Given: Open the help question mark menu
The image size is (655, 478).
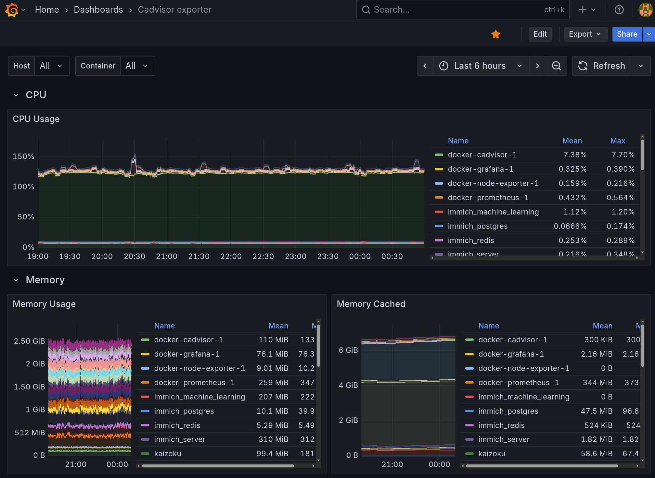Looking at the screenshot, I should (x=619, y=10).
